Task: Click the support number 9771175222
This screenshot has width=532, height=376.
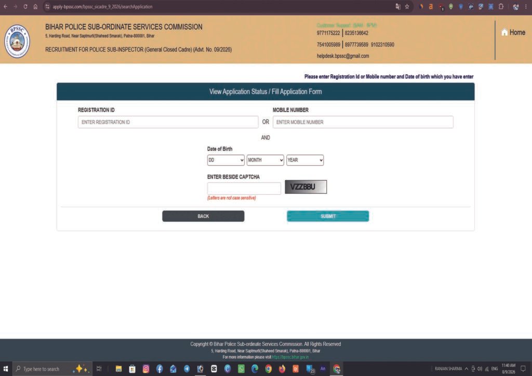Action: click(328, 33)
